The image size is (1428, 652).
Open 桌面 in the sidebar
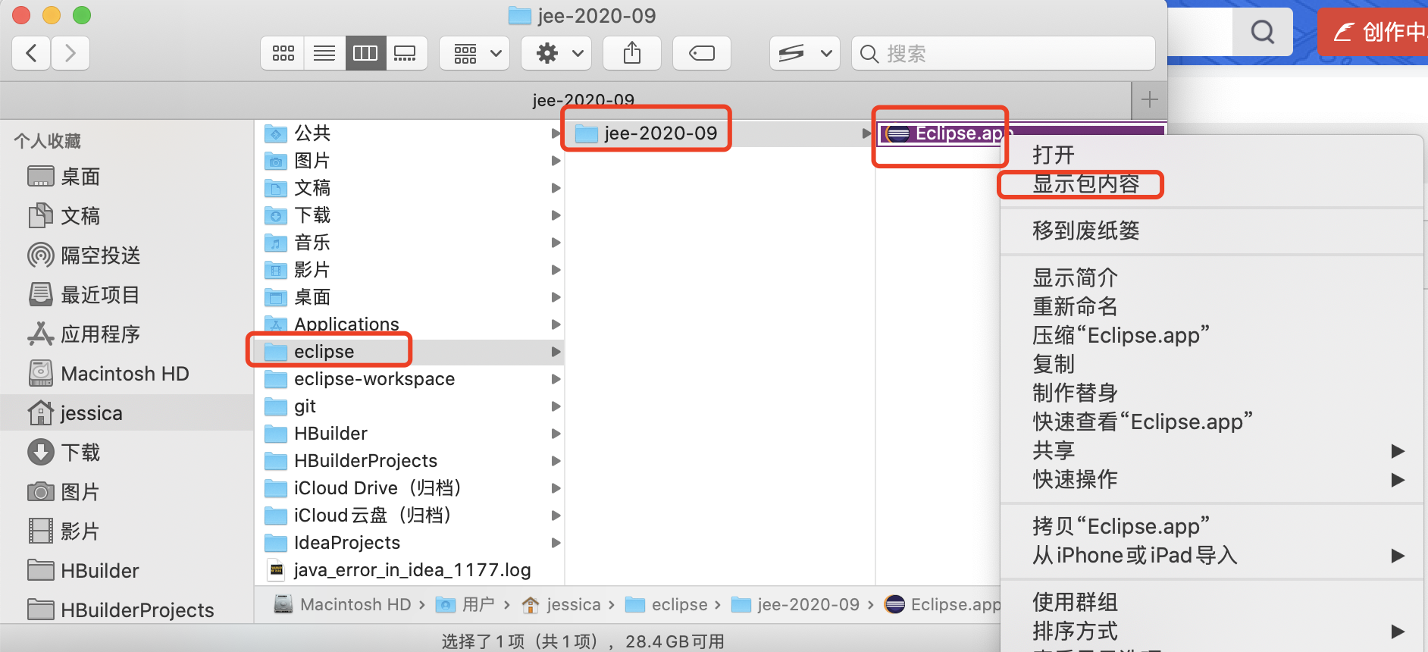coord(127,177)
